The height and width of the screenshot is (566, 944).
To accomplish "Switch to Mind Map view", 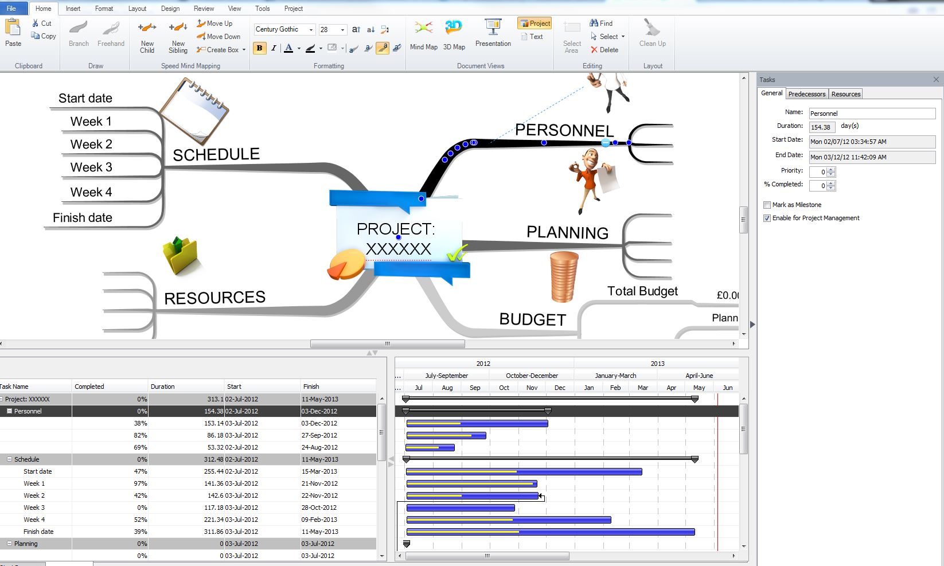I will tap(424, 34).
